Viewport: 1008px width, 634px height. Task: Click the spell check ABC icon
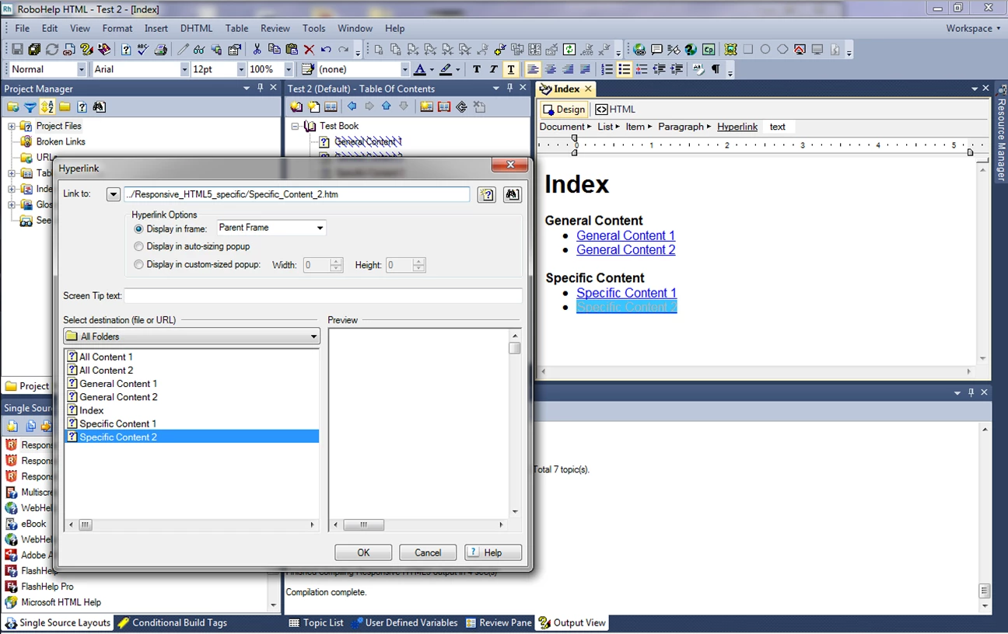(143, 49)
